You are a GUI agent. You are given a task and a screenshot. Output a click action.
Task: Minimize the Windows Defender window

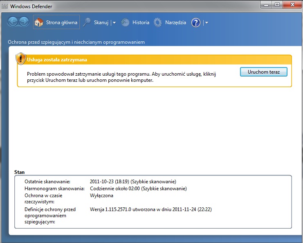(266, 5)
